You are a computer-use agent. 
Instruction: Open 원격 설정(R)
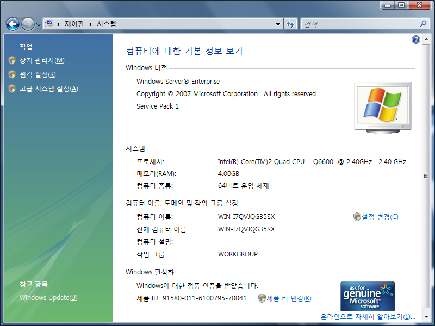click(38, 74)
